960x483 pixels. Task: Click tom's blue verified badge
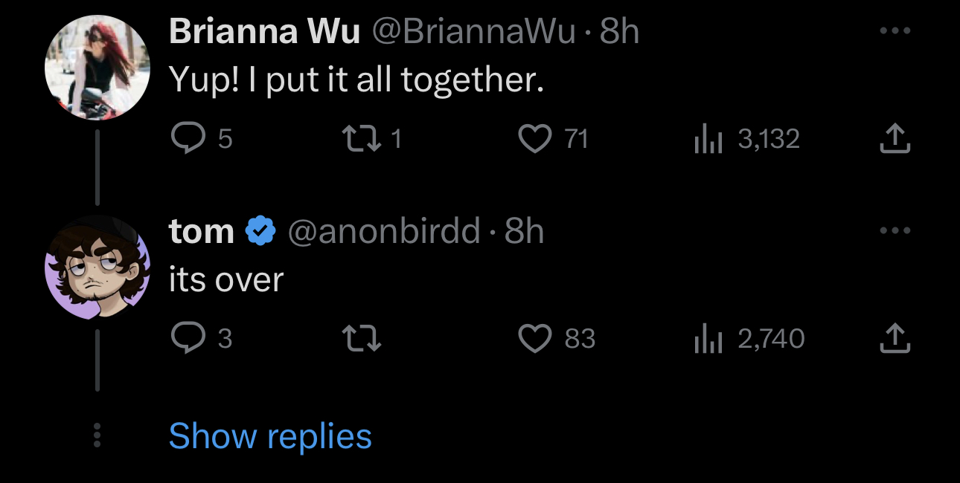point(260,232)
